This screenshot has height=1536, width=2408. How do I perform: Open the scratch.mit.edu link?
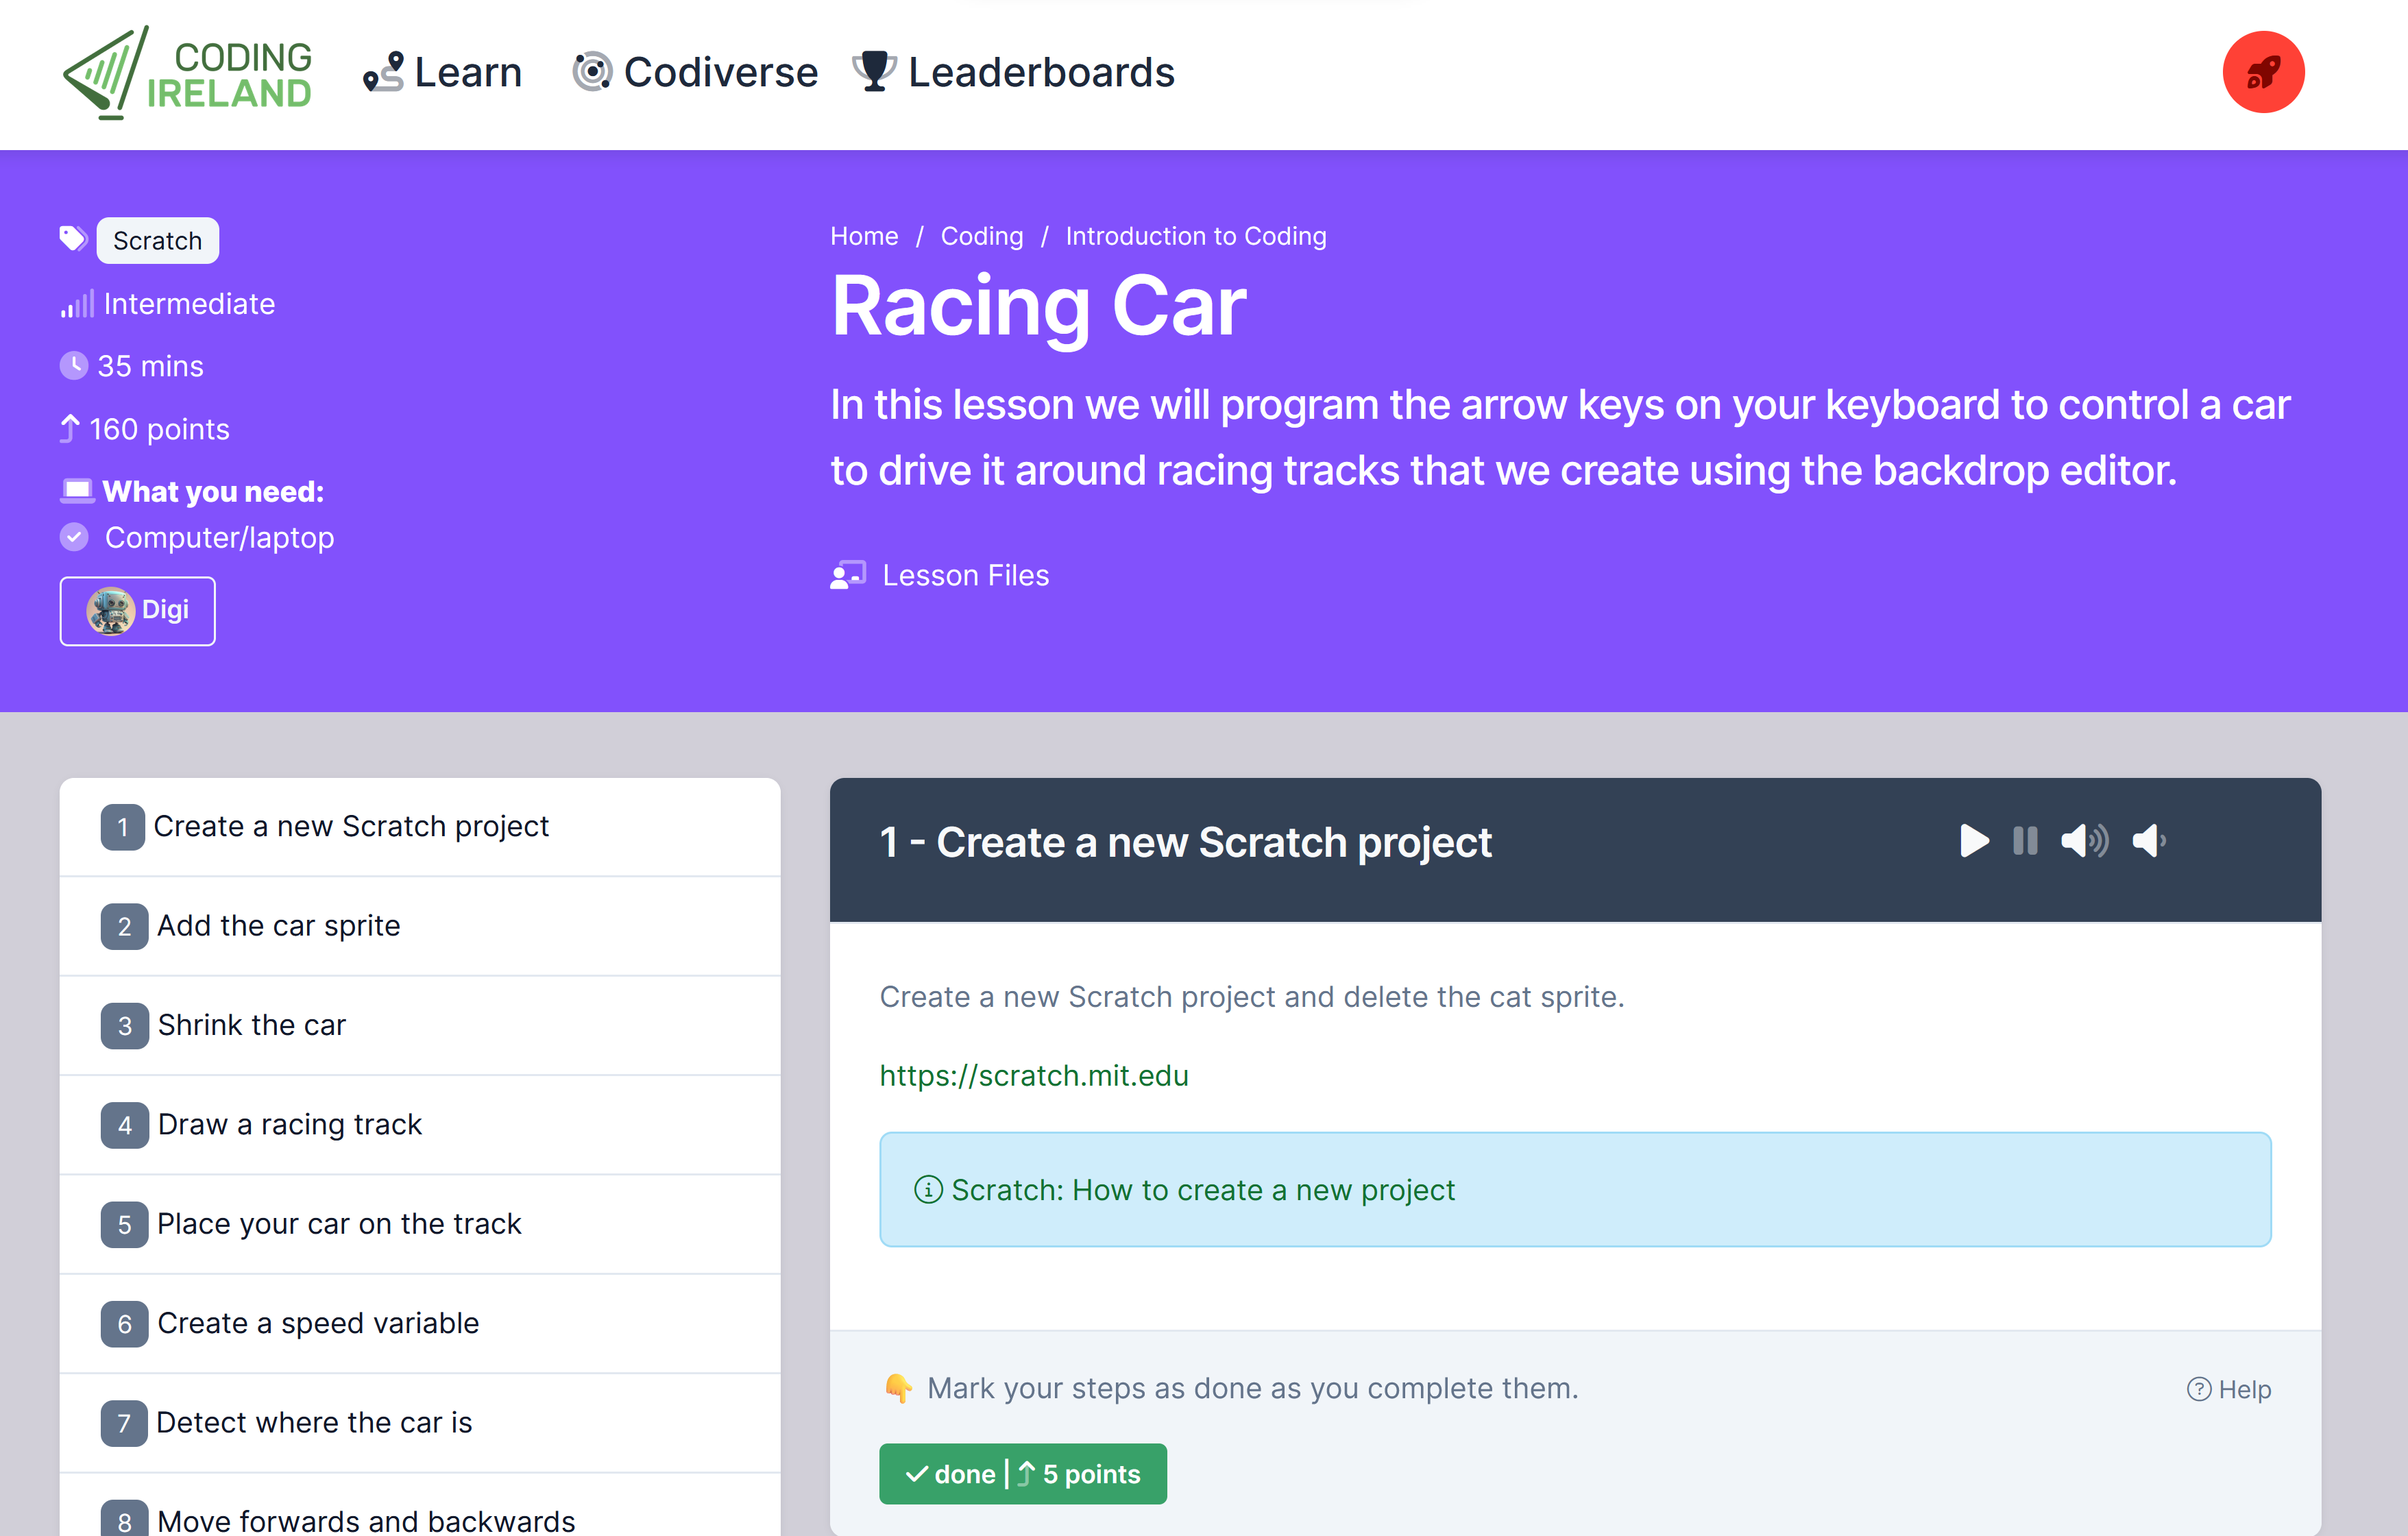click(x=1033, y=1075)
